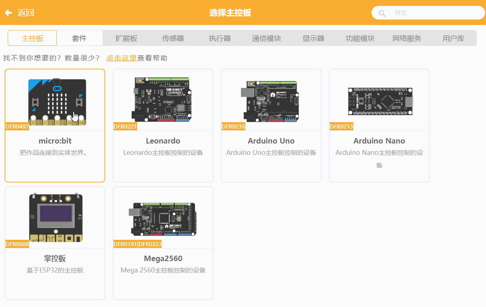
Task: Open the 传感器 tab
Action: [x=173, y=38]
